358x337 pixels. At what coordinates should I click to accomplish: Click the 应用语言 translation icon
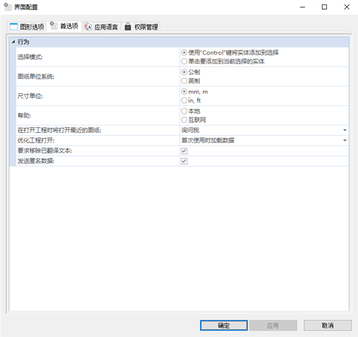click(x=88, y=27)
